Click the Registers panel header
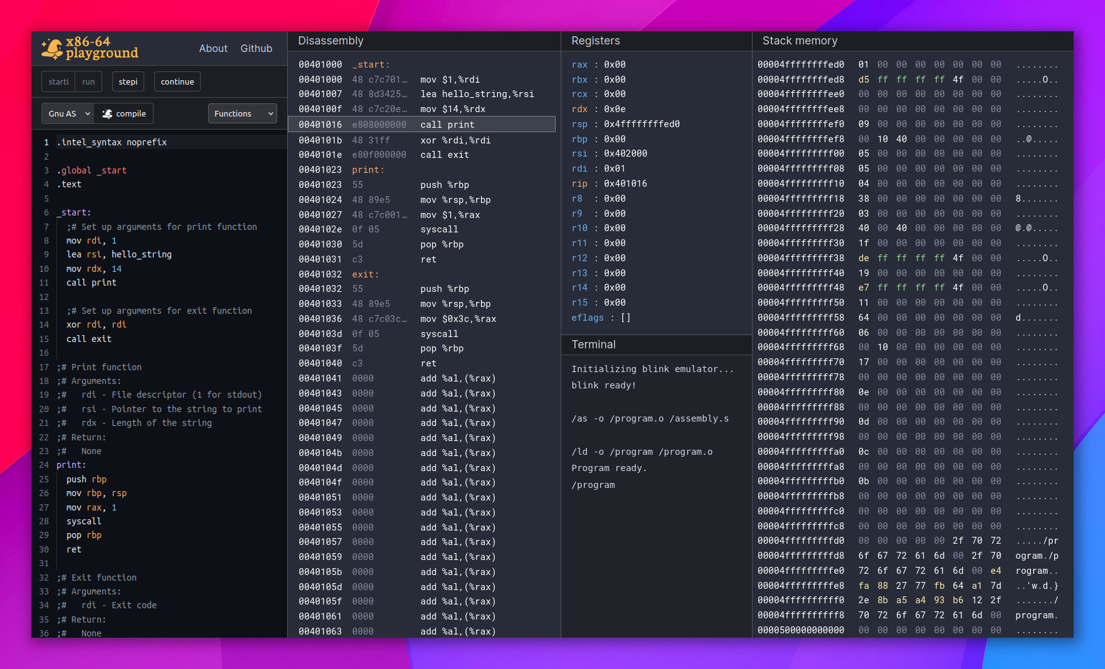 pos(595,41)
